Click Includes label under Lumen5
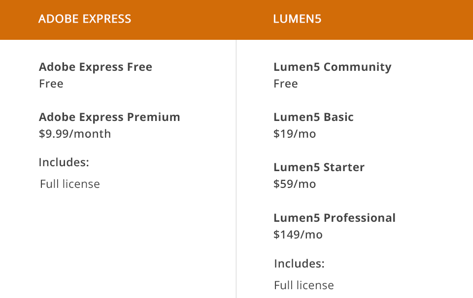This screenshot has height=298, width=473. pos(299,264)
